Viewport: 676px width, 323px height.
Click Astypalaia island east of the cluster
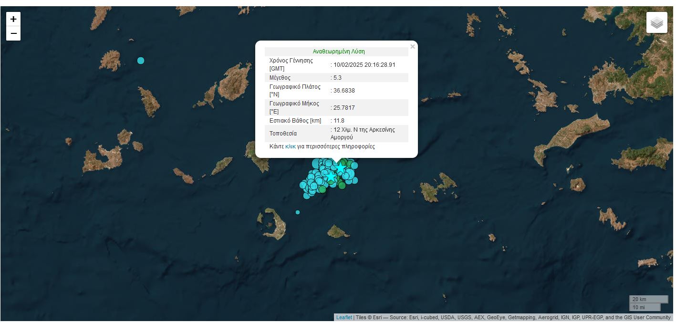tap(437, 188)
